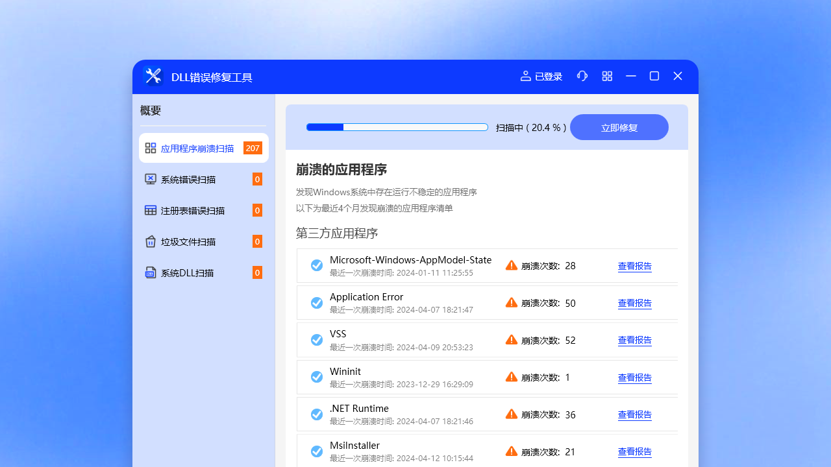
Task: Click the warning icon for .NET Runtime
Action: [x=511, y=414]
